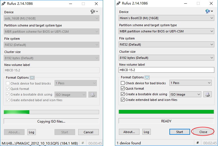The height and width of the screenshot is (146, 218).
Task: Click Quick format checkbox in left window
Action: click(x=8, y=89)
